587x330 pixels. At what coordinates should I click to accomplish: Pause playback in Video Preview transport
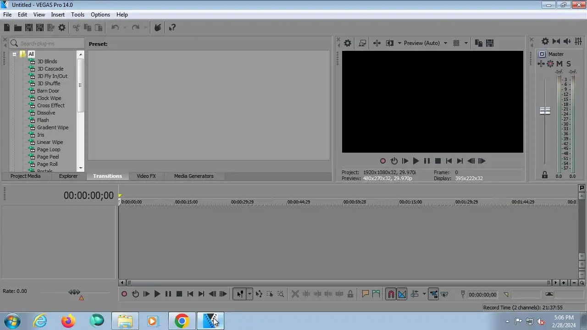[x=427, y=161]
